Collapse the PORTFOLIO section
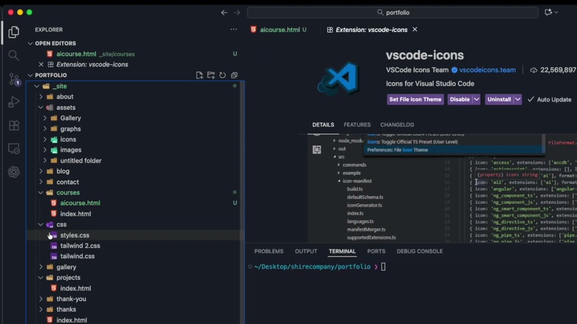This screenshot has height=324, width=577. tap(30, 75)
